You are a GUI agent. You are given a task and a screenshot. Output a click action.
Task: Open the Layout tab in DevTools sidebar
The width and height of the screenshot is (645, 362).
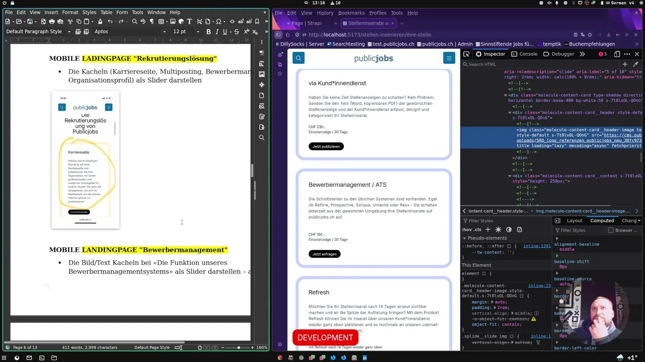(x=574, y=221)
